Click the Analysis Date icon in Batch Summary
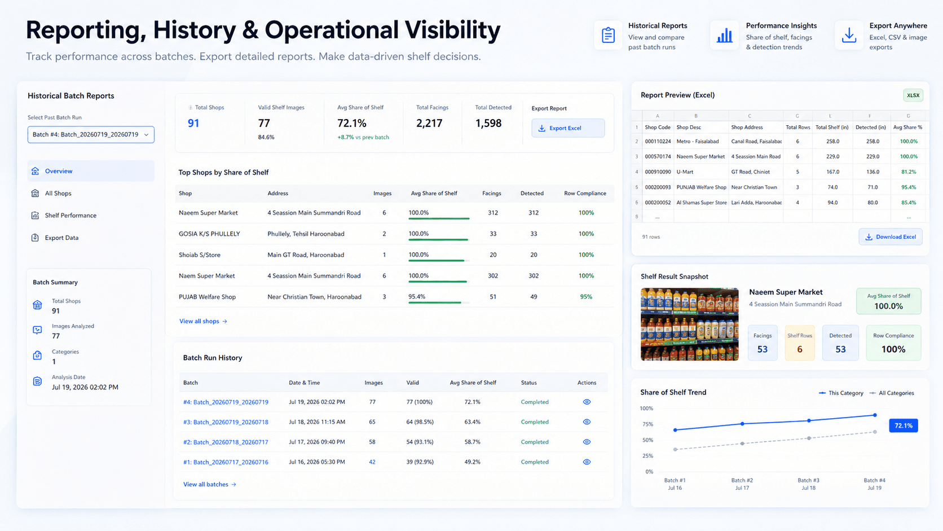The width and height of the screenshot is (943, 531). [x=37, y=381]
